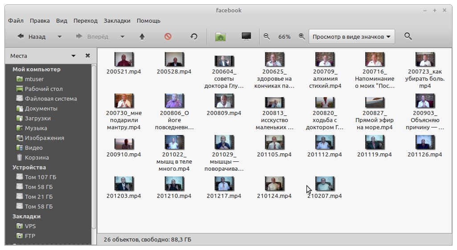457x250 pixels.
Task: Open the Вид menu
Action: coord(61,20)
